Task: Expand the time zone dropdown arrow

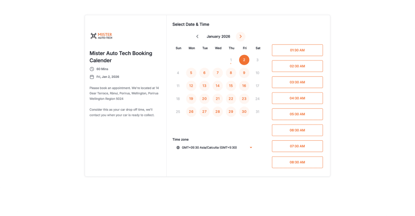Action: [x=251, y=148]
